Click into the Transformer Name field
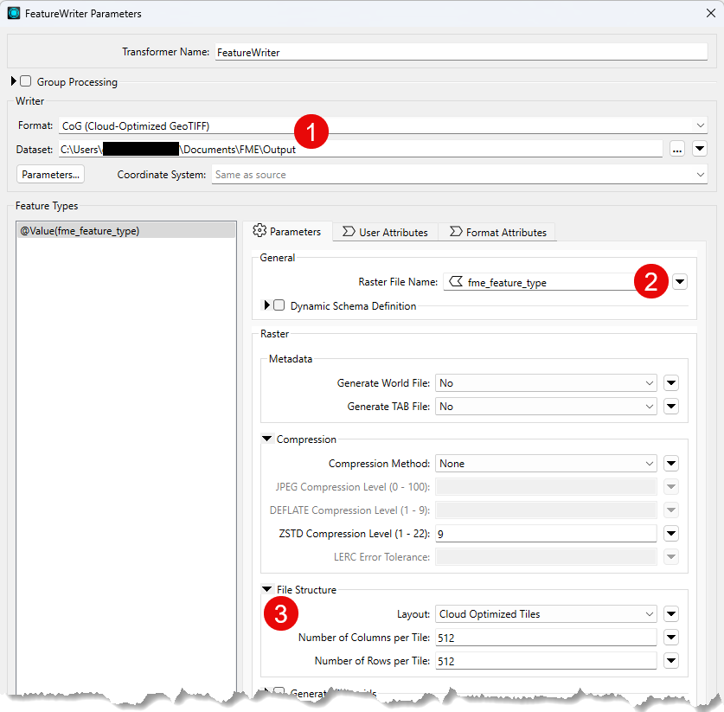This screenshot has height=712, width=724. [460, 52]
